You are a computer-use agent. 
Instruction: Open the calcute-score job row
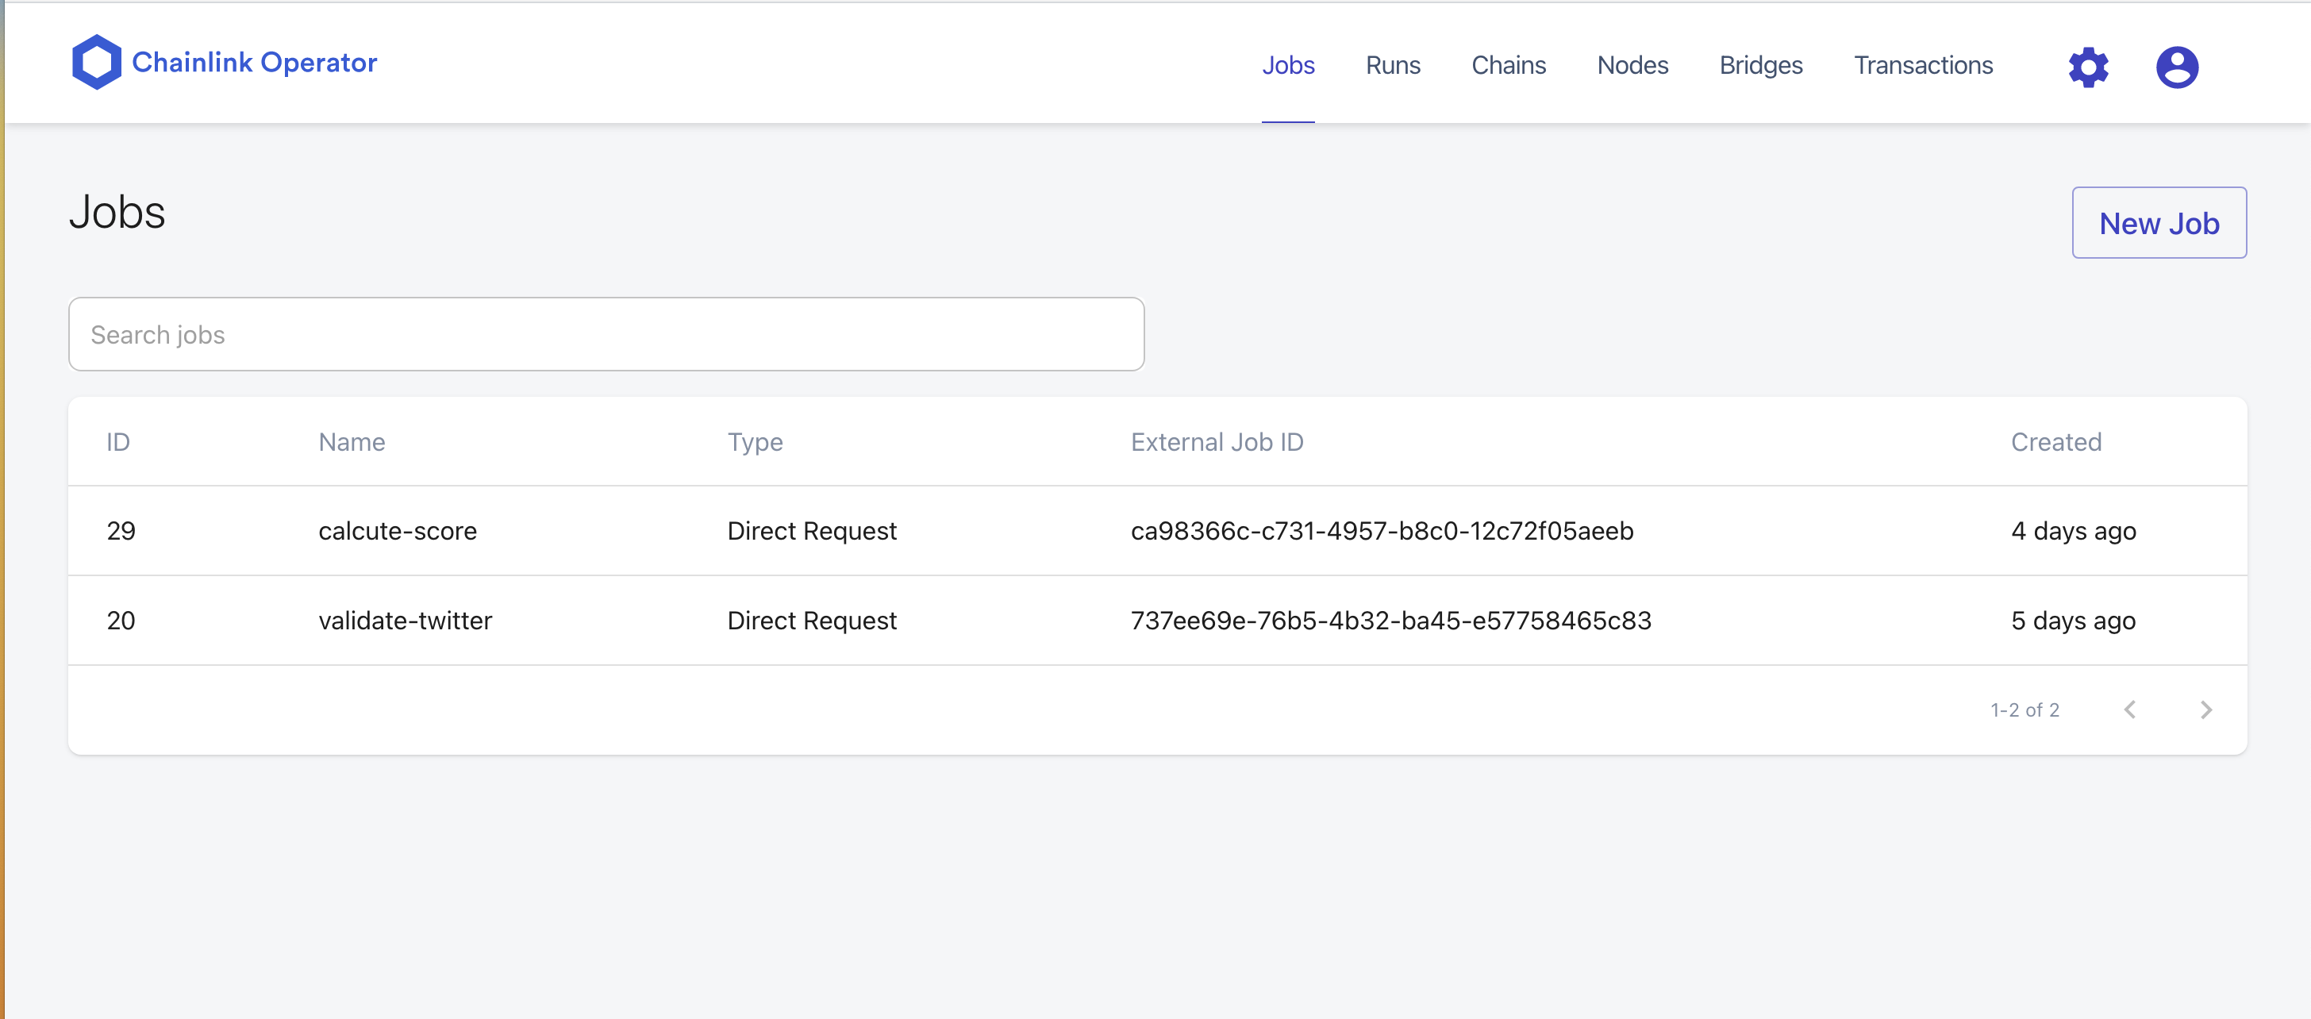pos(398,531)
